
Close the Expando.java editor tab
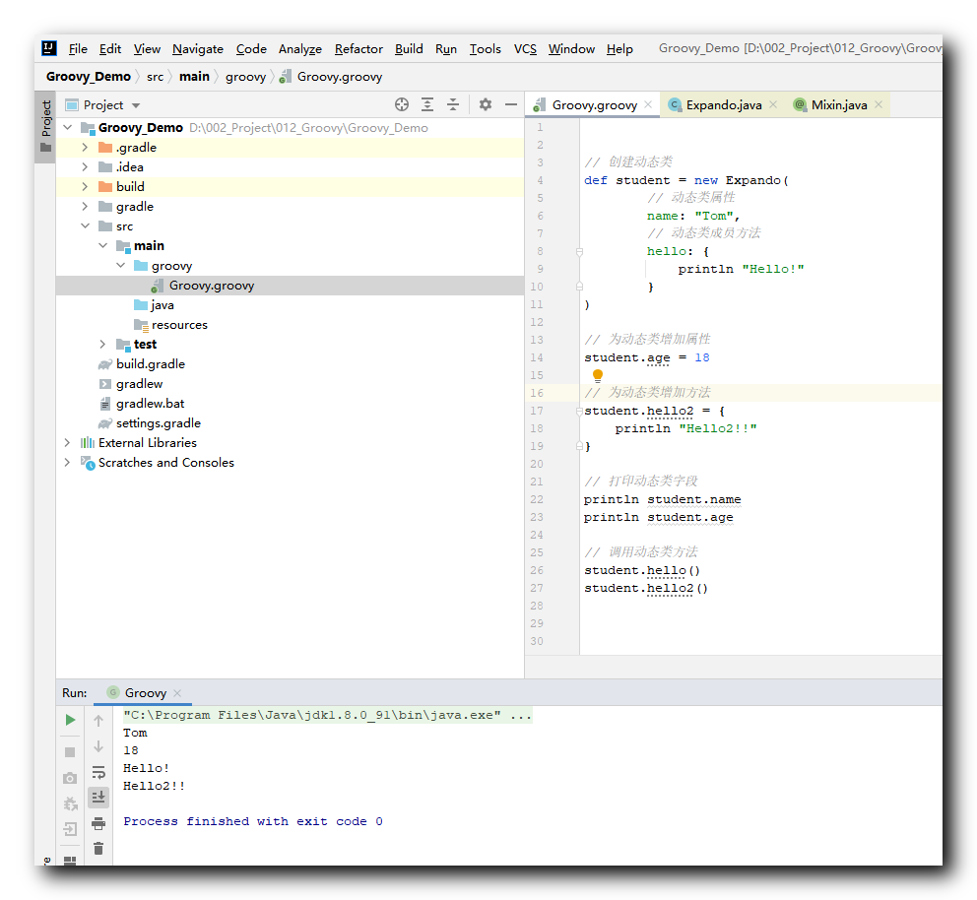pyautogui.click(x=773, y=104)
